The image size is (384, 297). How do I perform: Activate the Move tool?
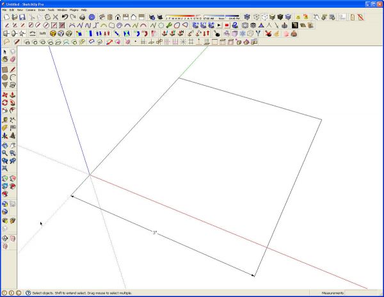(4, 95)
